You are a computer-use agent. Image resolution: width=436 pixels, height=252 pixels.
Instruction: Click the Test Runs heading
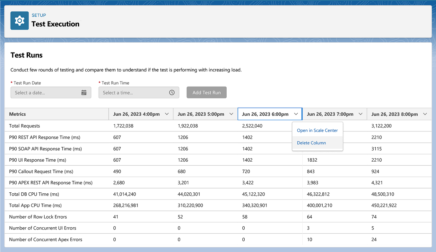point(26,55)
